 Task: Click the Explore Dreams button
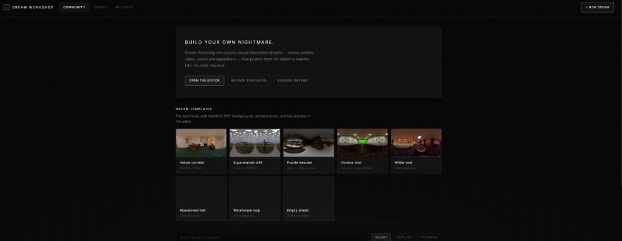click(293, 81)
